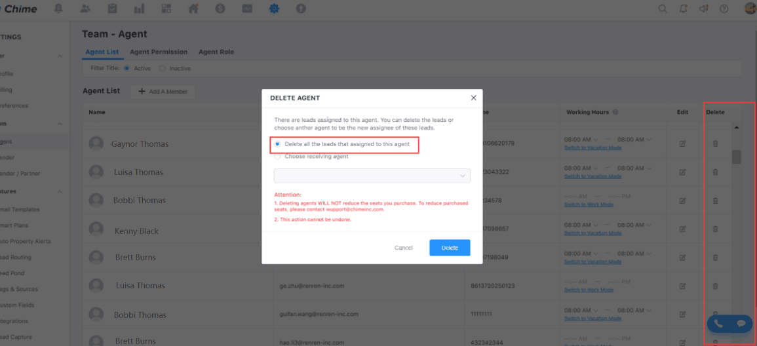The image size is (757, 346).
Task: Select 'Choose receiving agent' radio option
Action: coord(278,157)
